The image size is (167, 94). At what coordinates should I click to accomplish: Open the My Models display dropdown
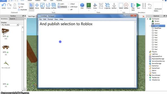click(10, 25)
